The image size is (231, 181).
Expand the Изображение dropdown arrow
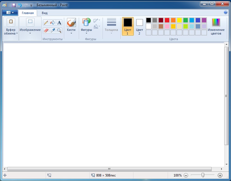pyautogui.click(x=30, y=33)
